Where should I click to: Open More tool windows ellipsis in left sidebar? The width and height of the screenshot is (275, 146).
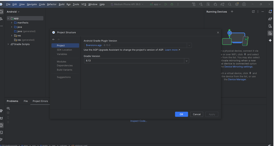1,26
